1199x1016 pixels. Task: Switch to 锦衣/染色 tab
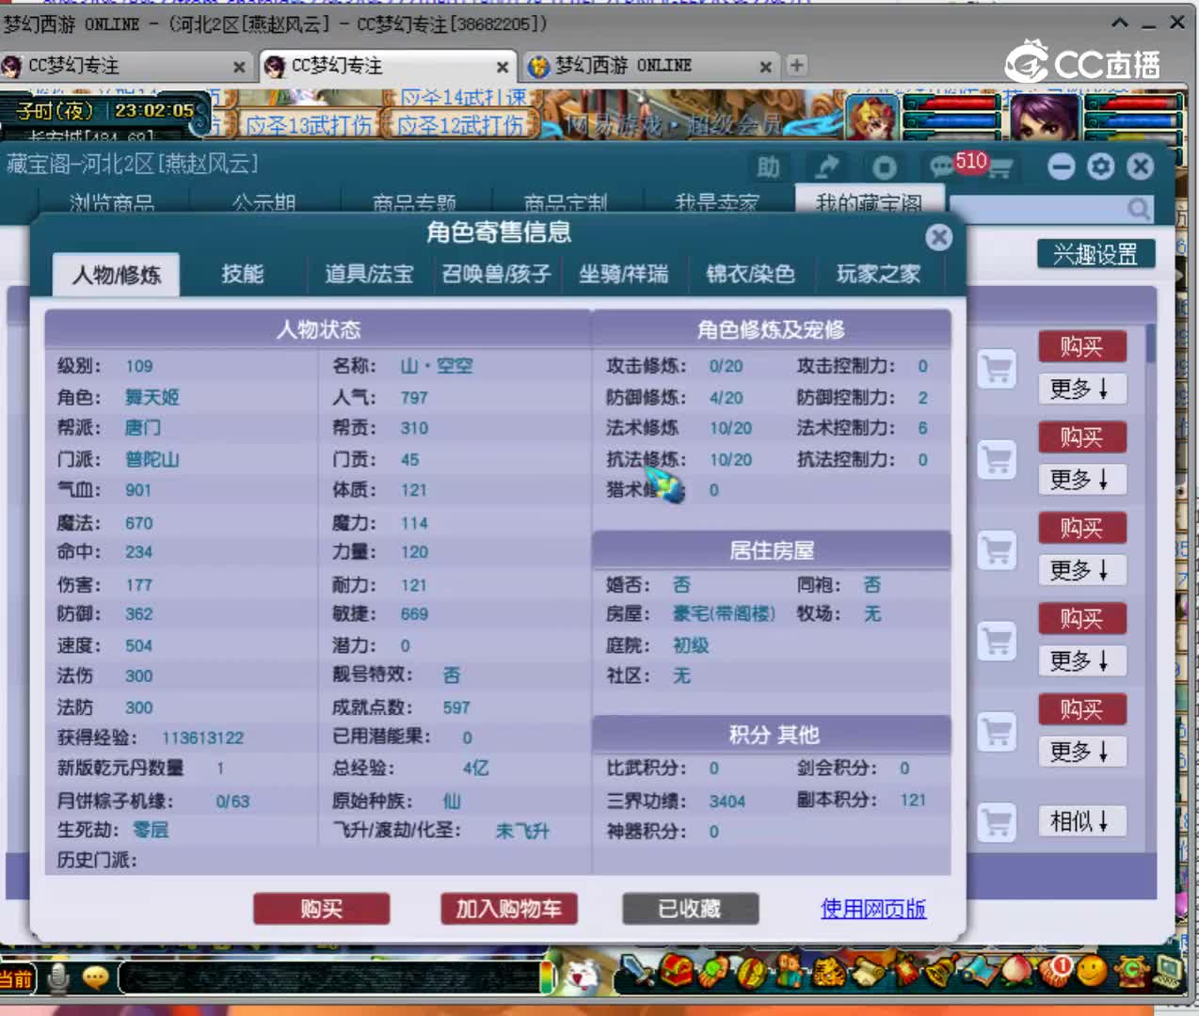(x=750, y=274)
